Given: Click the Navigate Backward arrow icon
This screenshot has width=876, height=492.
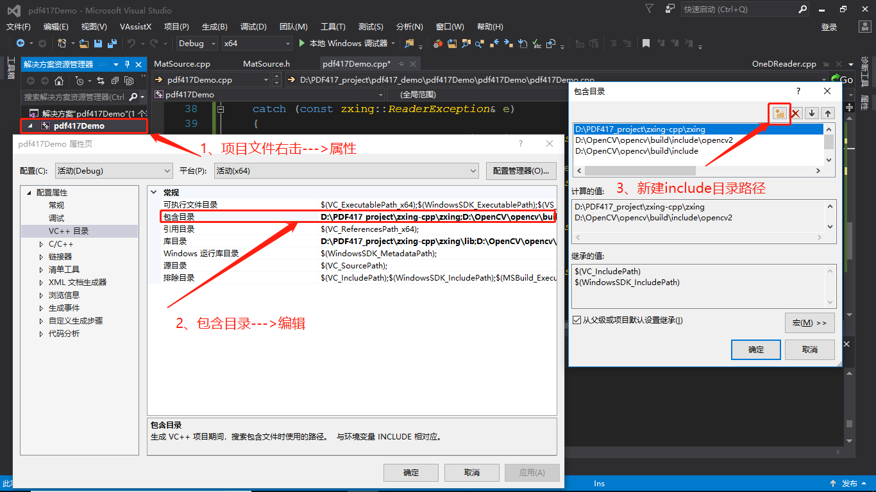Looking at the screenshot, I should tap(22, 44).
